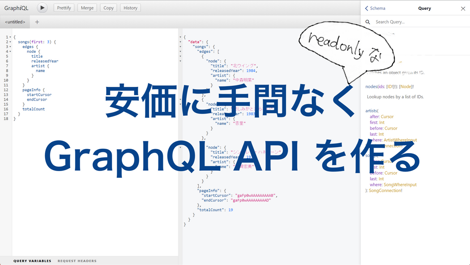470x265 pixels.
Task: Click 'Lookup nodes by a list of IDs.' description
Action: [x=396, y=97]
